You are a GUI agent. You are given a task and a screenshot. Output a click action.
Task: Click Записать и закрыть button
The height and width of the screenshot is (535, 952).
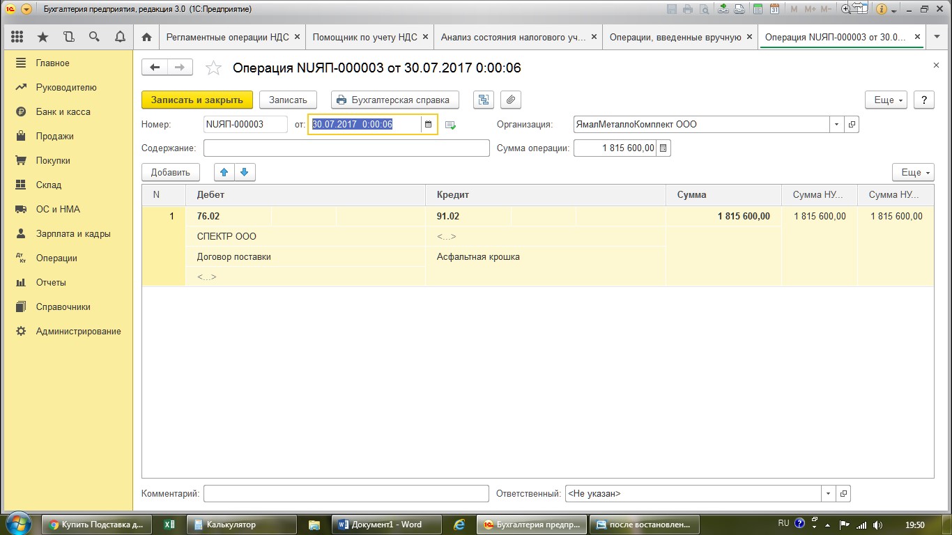[197, 100]
